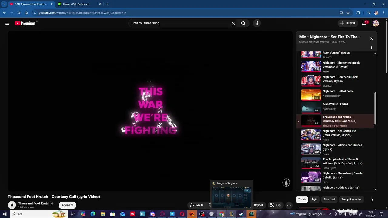Click the YouTube Premium logo
388x218 pixels.
coord(25,23)
